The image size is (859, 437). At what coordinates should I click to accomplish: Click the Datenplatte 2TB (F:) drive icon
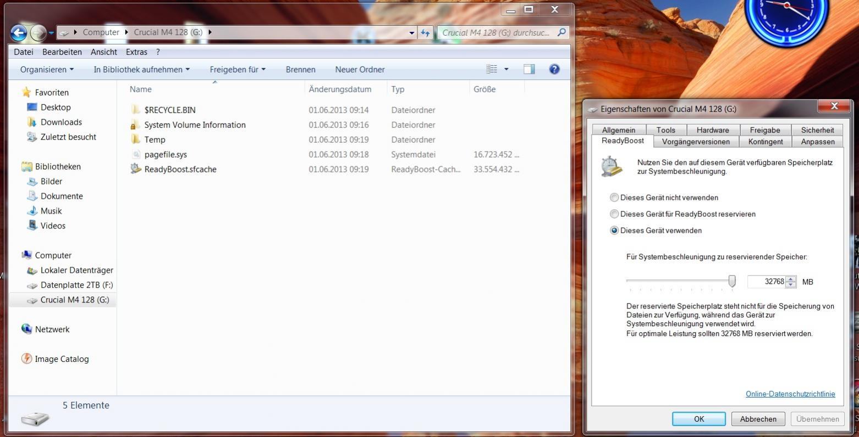click(x=32, y=285)
